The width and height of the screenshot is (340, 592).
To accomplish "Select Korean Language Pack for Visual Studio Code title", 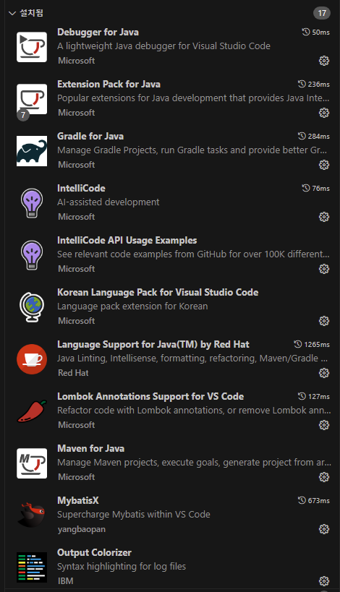I will coord(158,293).
